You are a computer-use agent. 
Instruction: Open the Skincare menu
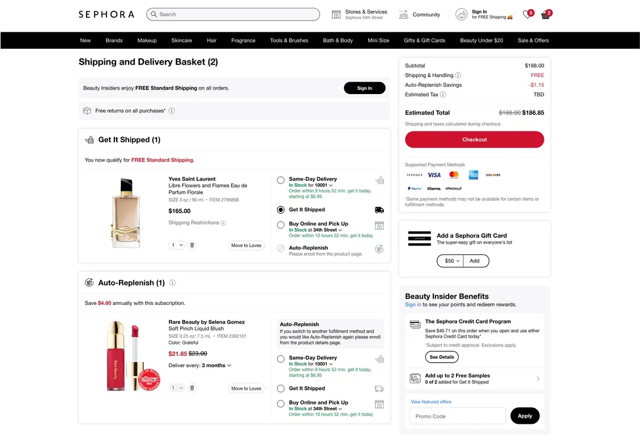tap(182, 40)
